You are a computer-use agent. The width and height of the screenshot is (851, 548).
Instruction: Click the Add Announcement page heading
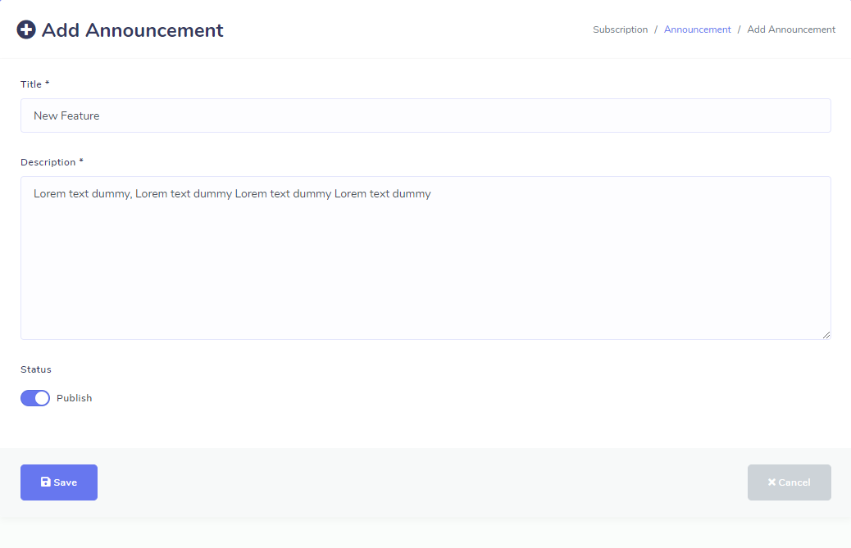tap(132, 30)
